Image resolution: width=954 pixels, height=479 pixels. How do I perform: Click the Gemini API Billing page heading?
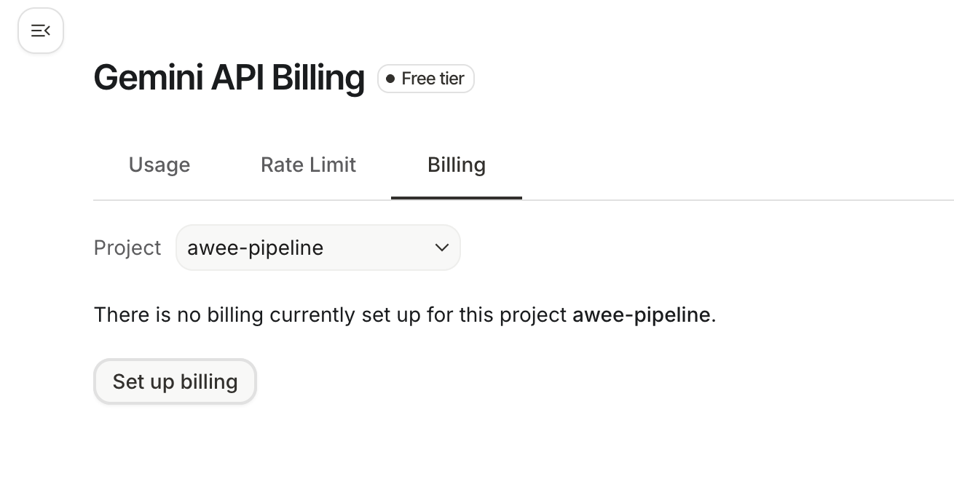coord(229,77)
